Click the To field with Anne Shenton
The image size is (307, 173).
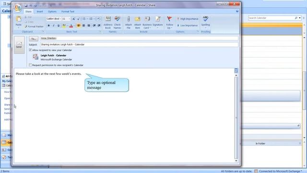pyautogui.click(x=139, y=38)
